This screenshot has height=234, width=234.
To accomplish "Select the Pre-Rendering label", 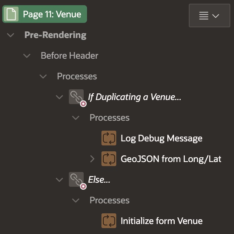I will point(55,35).
